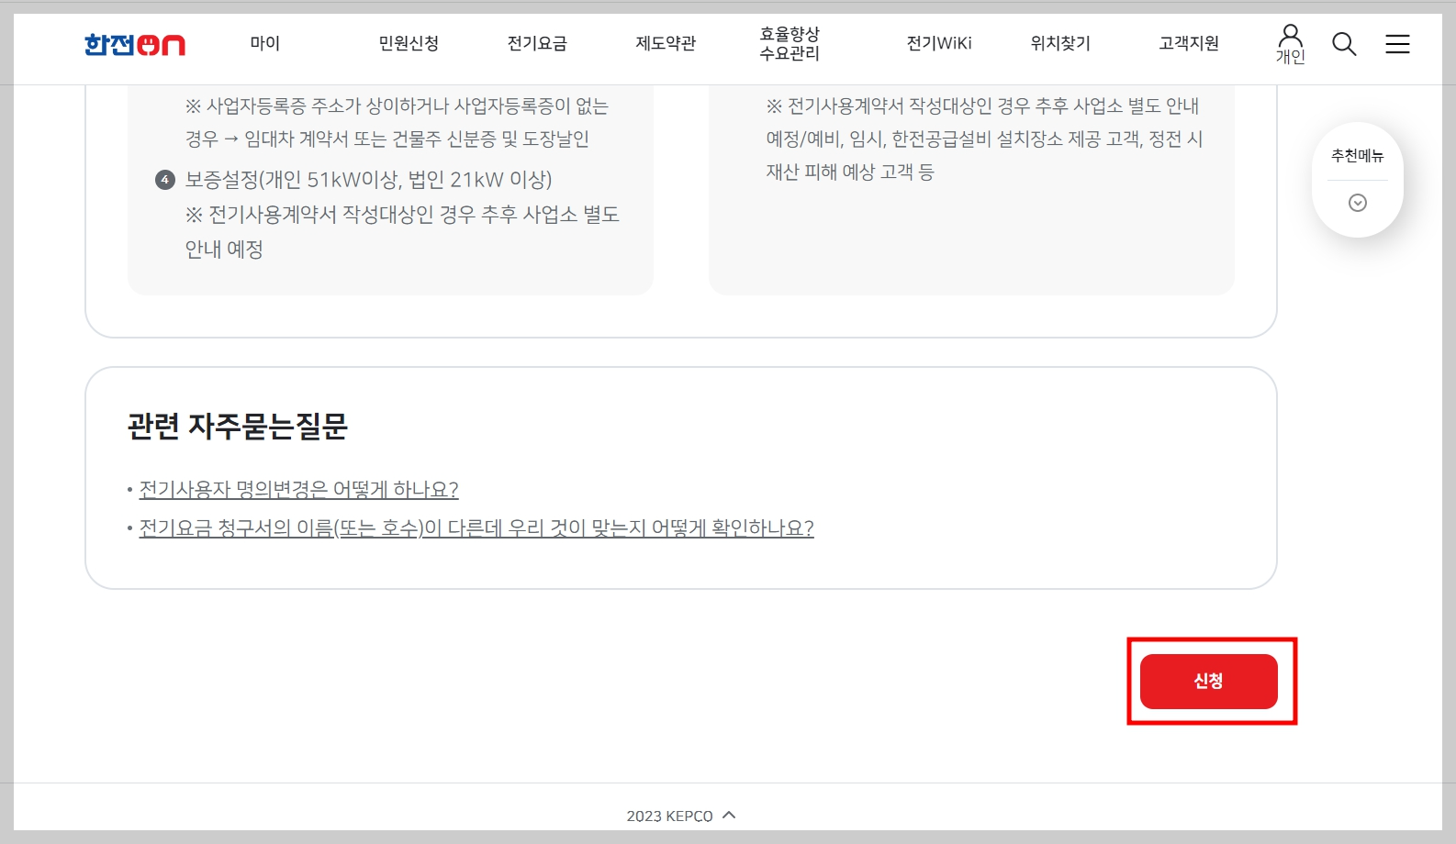
Task: Expand footer arrow next to 2023 KEPCO
Action: (x=729, y=815)
